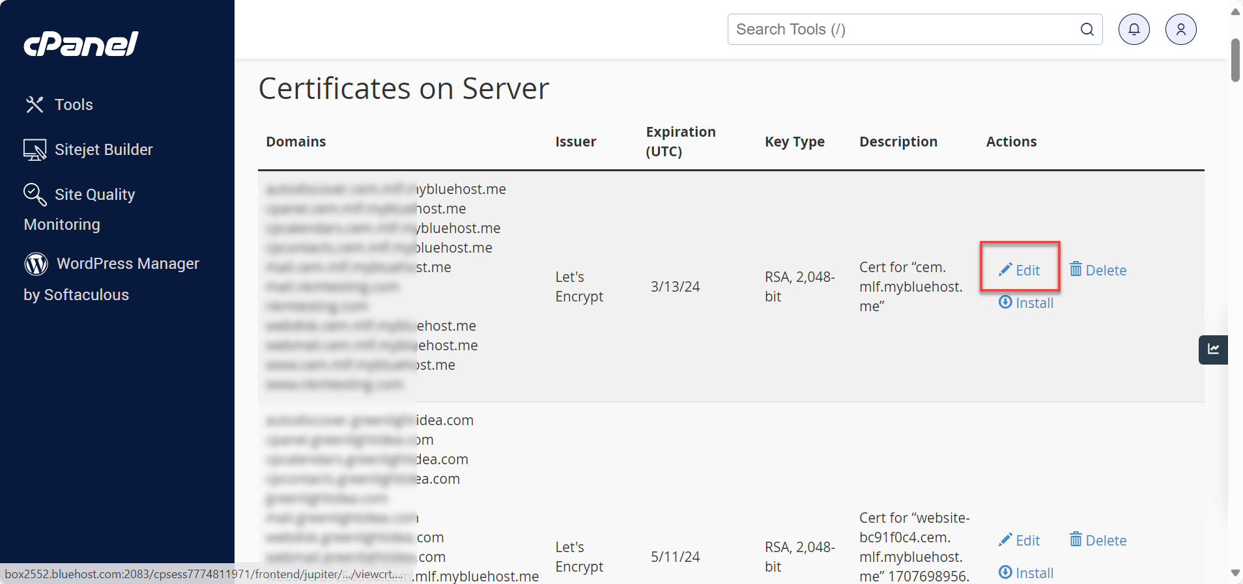
Task: Open the notifications bell icon
Action: (x=1134, y=29)
